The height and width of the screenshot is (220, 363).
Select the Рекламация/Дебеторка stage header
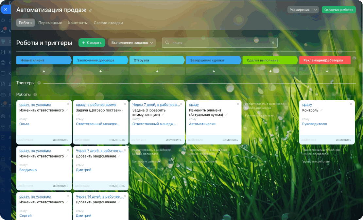coord(325,60)
